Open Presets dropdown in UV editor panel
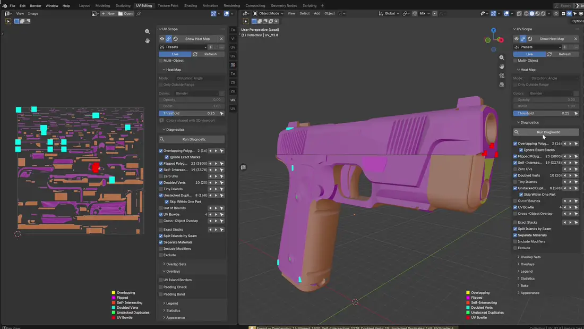The width and height of the screenshot is (584, 329). [x=183, y=47]
